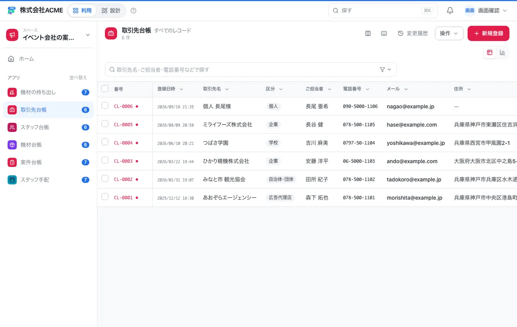Check the CL-0001 row checkbox
The width and height of the screenshot is (517, 327).
pyautogui.click(x=105, y=196)
